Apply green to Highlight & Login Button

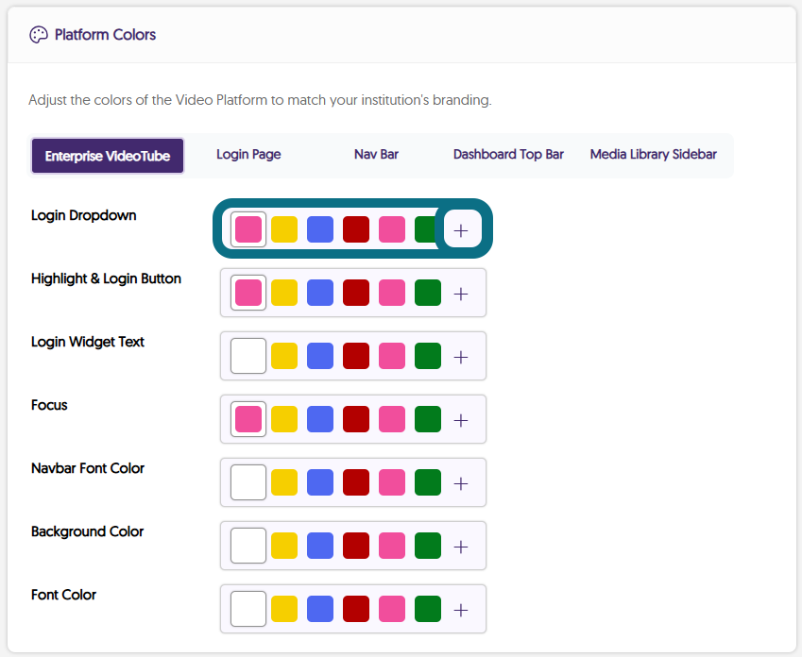tap(428, 293)
